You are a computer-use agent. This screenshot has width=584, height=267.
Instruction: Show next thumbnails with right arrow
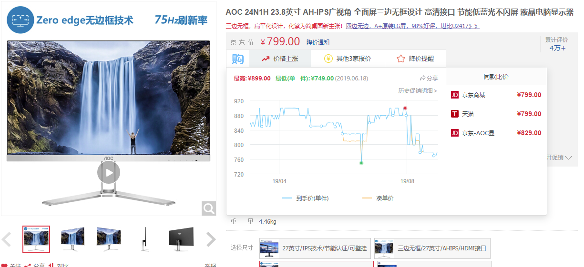(x=211, y=239)
